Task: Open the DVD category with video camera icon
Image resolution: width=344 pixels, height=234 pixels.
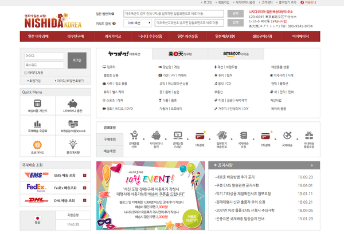Action: pyautogui.click(x=118, y=109)
